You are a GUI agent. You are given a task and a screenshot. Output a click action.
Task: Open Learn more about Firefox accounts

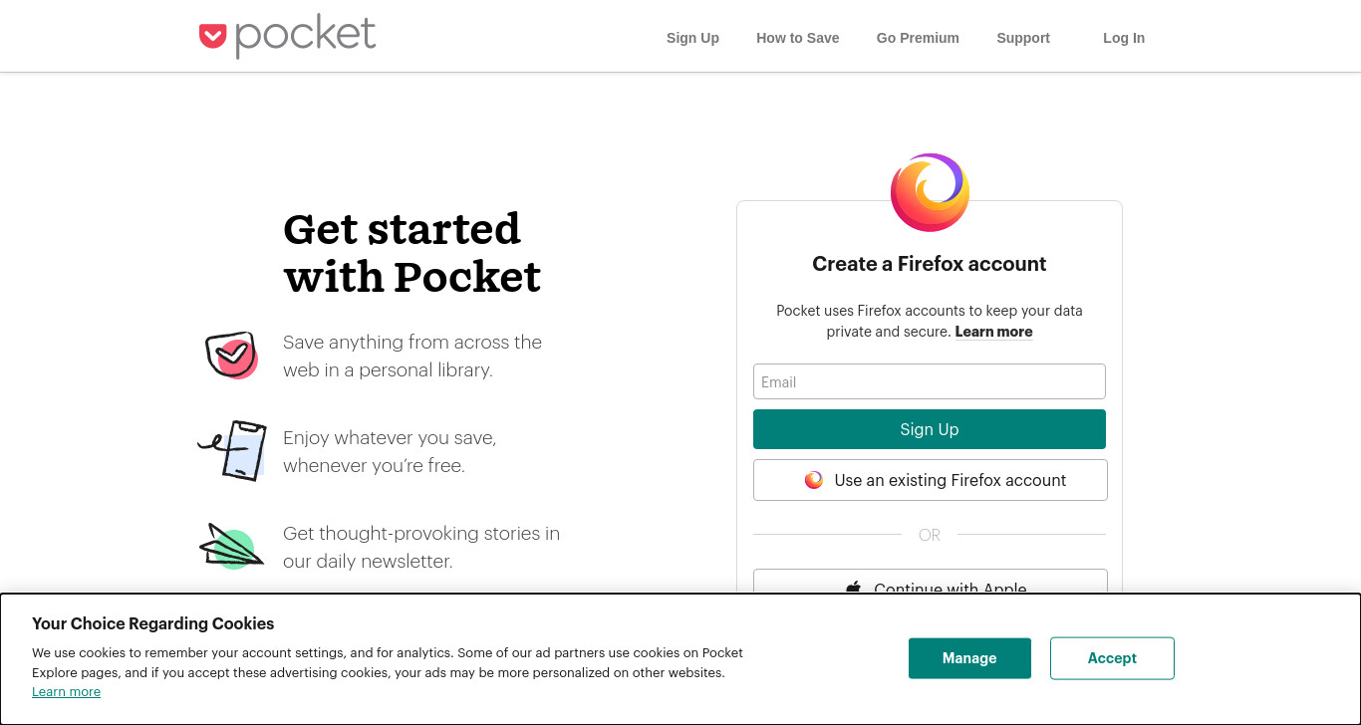click(x=993, y=332)
